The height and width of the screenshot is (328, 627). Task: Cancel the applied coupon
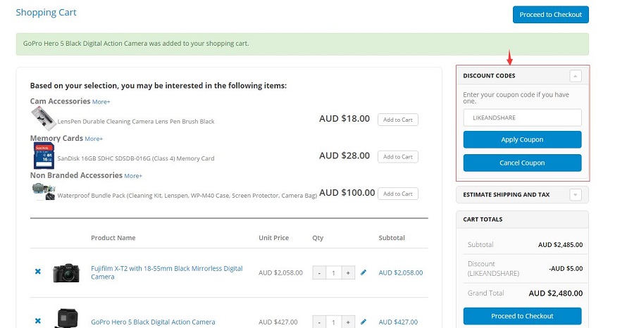(x=522, y=163)
